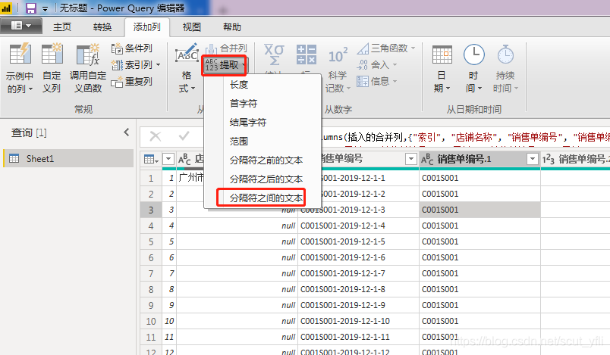
Task: Select the 添加列 tab
Action: coord(146,26)
